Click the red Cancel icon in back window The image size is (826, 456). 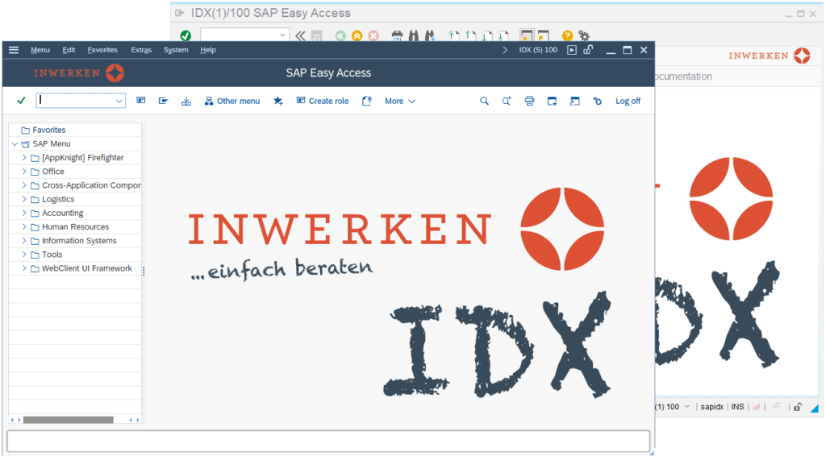(373, 35)
